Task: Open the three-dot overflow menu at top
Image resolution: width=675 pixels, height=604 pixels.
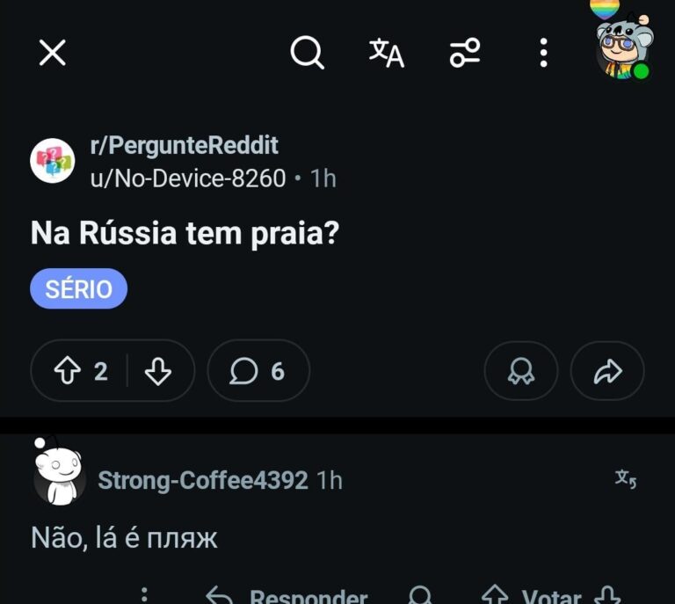Action: point(543,54)
